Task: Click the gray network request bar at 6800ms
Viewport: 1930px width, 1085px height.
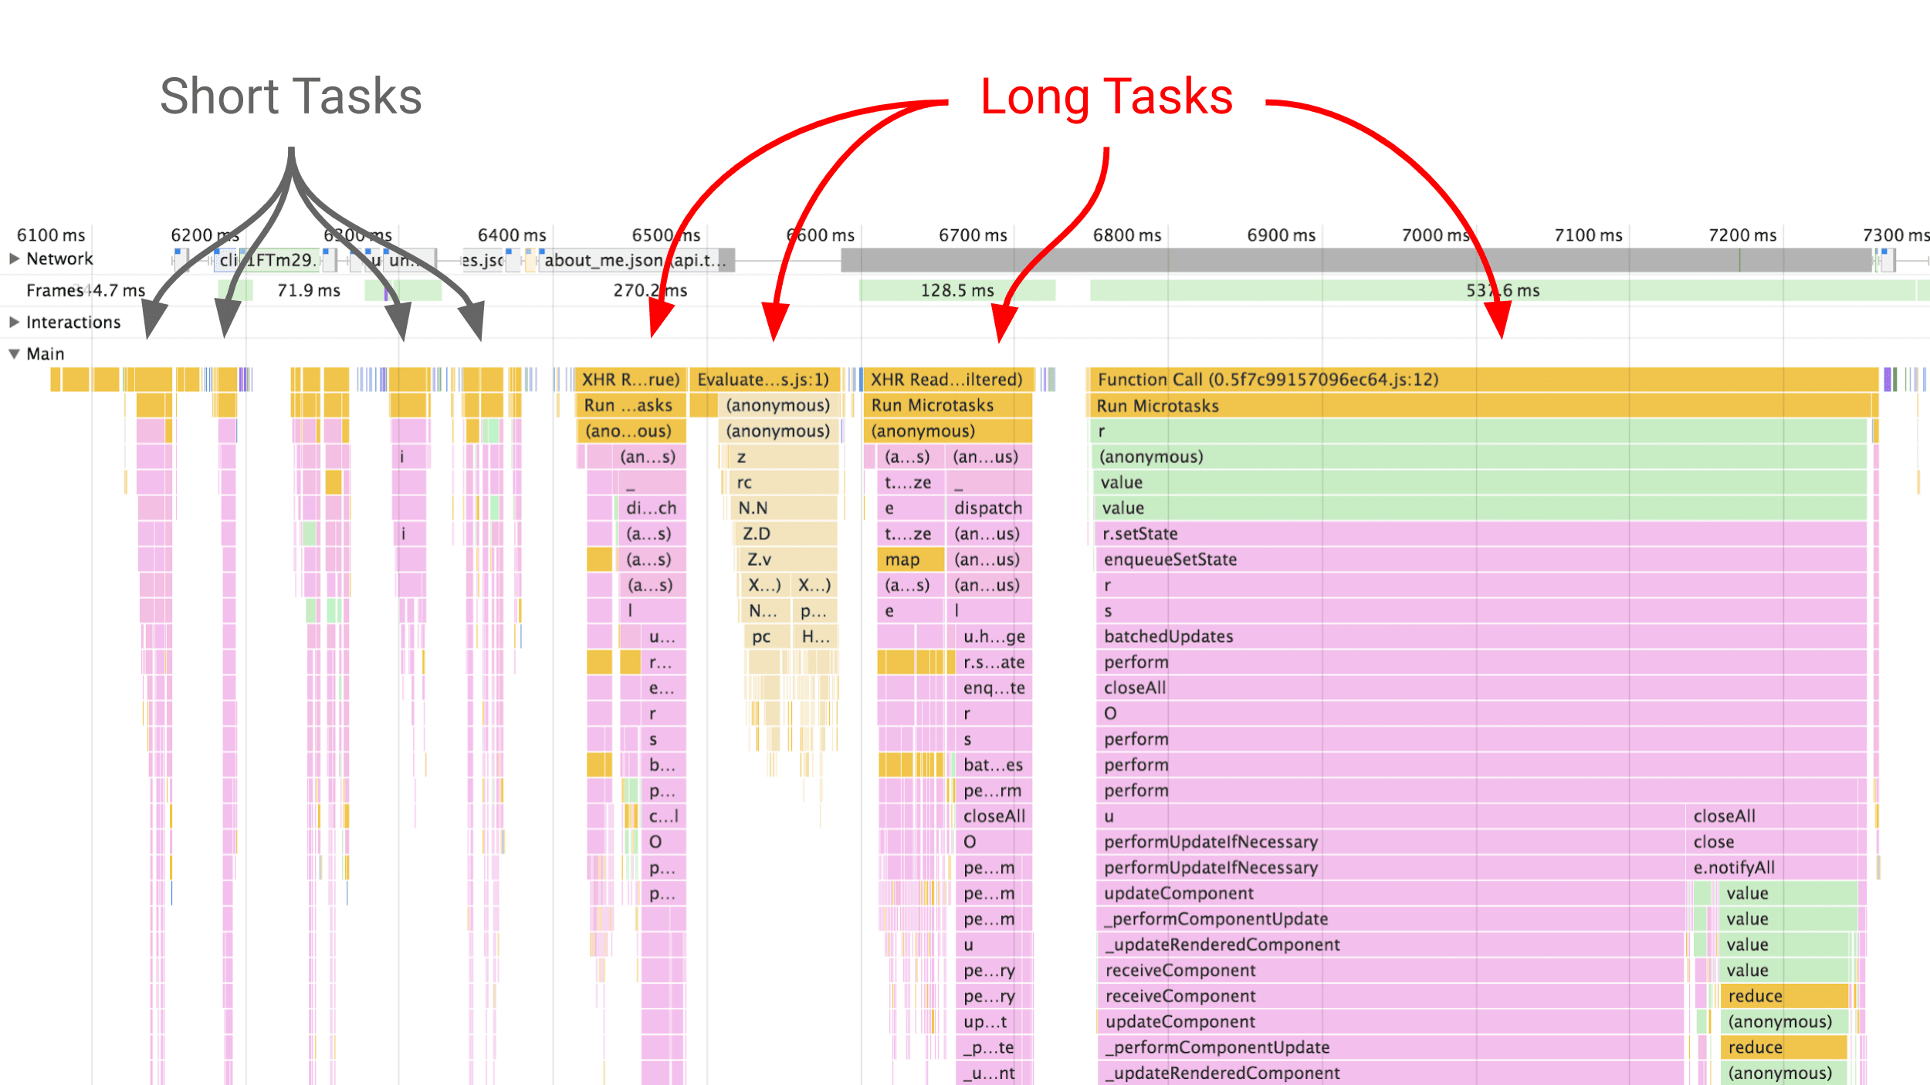Action: click(1061, 264)
